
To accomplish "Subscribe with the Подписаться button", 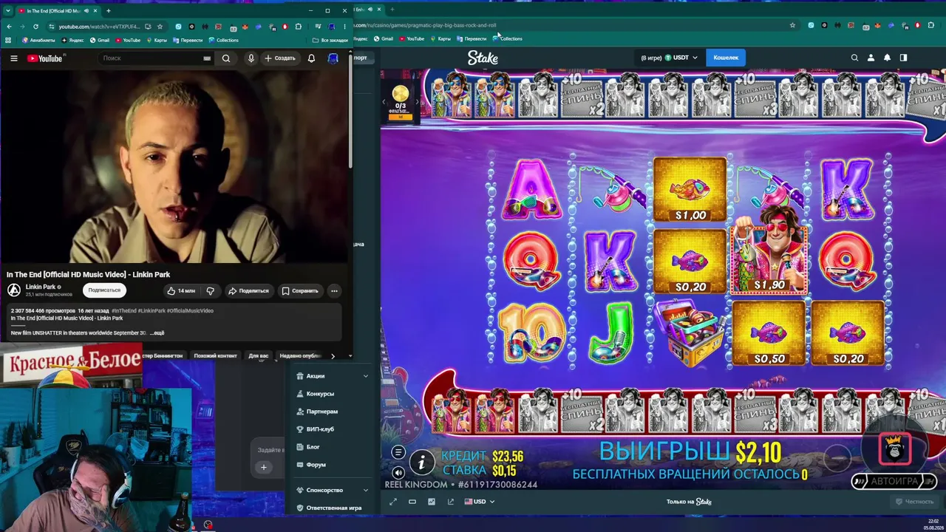I will [104, 290].
